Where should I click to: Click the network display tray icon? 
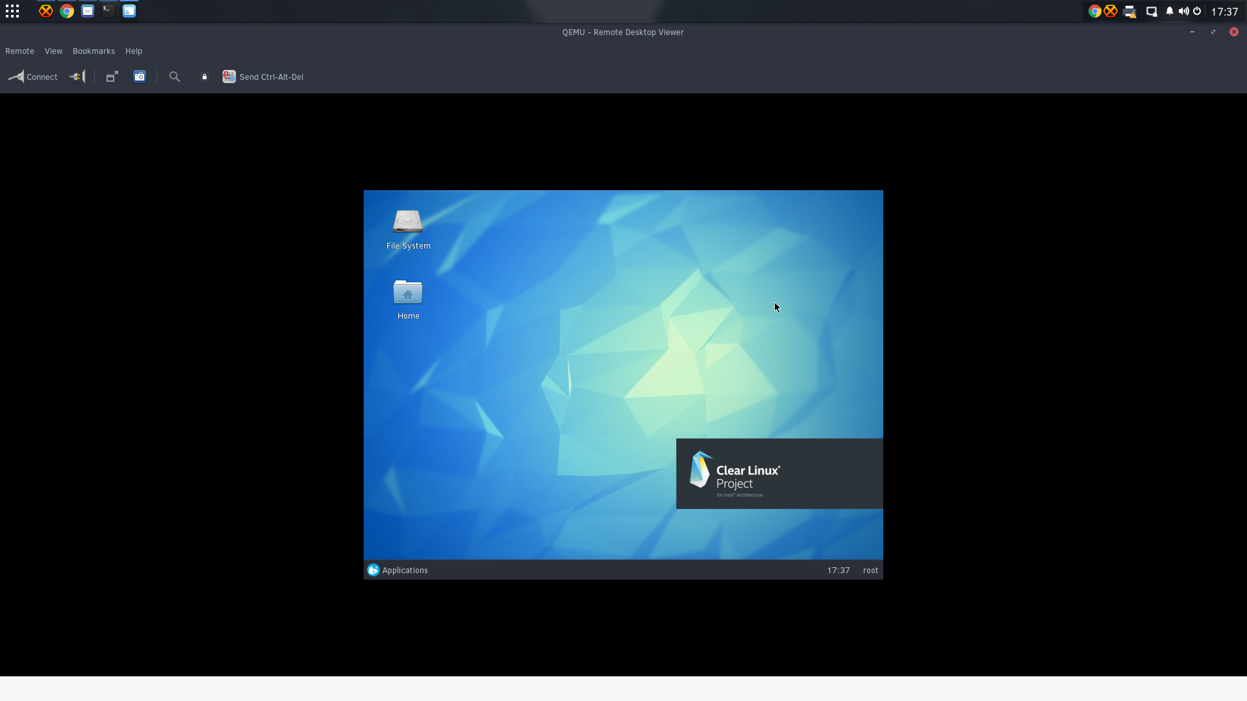point(1152,12)
